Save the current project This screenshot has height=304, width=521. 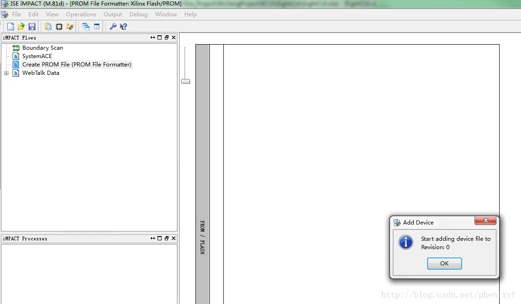tap(32, 26)
